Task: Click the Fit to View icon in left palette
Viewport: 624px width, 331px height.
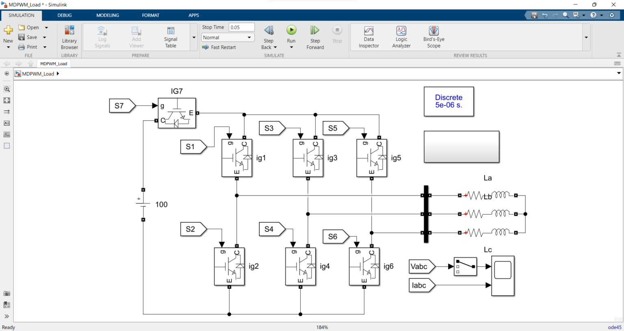Action: pyautogui.click(x=7, y=100)
